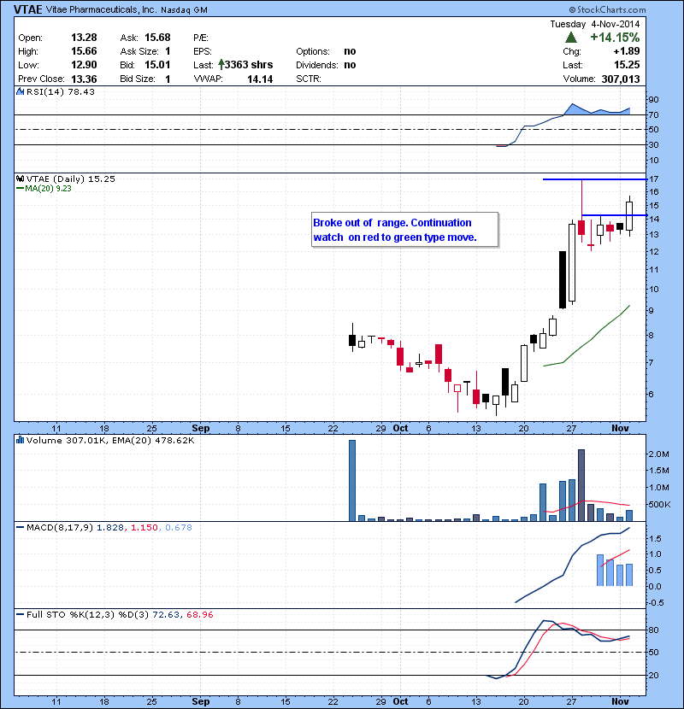The image size is (684, 709).
Task: Click the VTAE (Daily) candlestick legend icon
Action: pyautogui.click(x=21, y=179)
